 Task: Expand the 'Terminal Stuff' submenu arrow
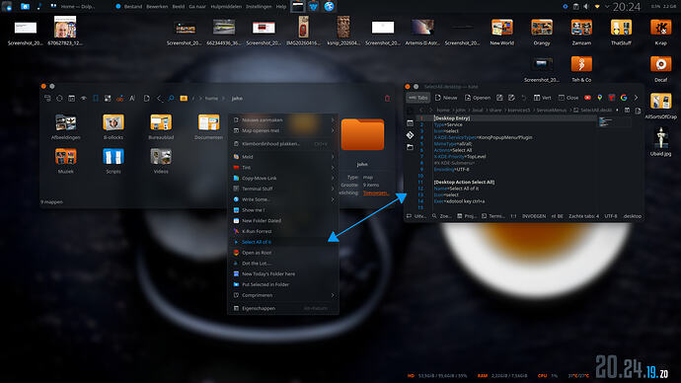333,189
